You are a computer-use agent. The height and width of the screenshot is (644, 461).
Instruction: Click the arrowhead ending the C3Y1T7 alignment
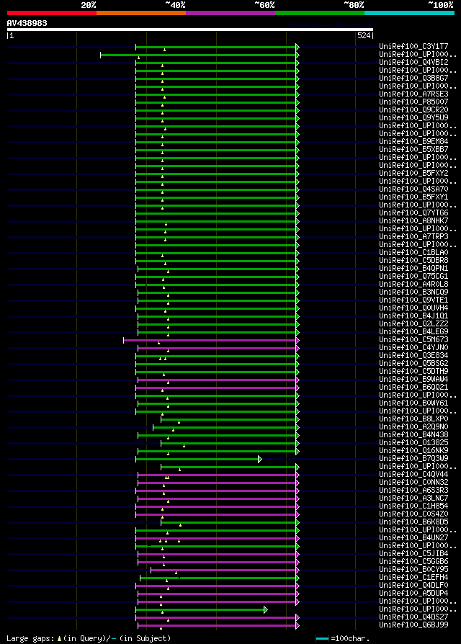297,47
